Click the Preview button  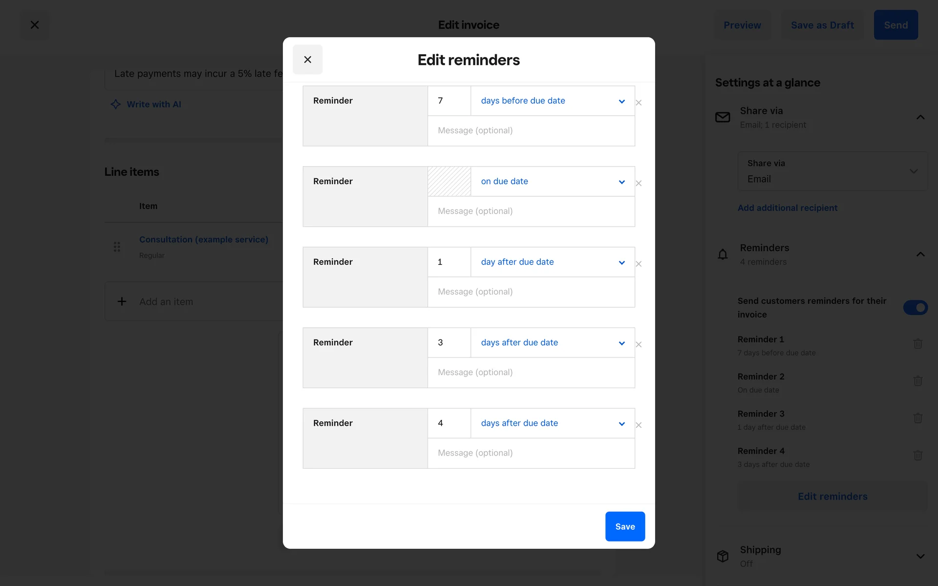(x=742, y=25)
